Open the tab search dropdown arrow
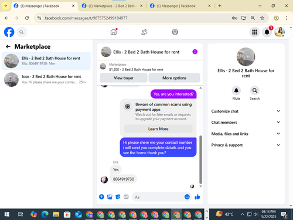 click(x=6, y=6)
